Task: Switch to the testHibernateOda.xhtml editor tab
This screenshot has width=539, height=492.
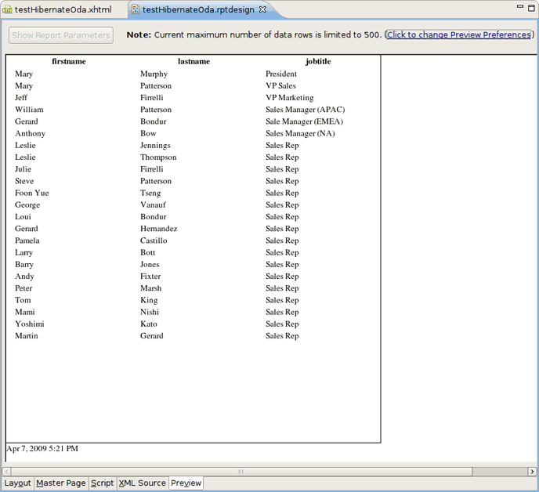Action: [x=57, y=9]
